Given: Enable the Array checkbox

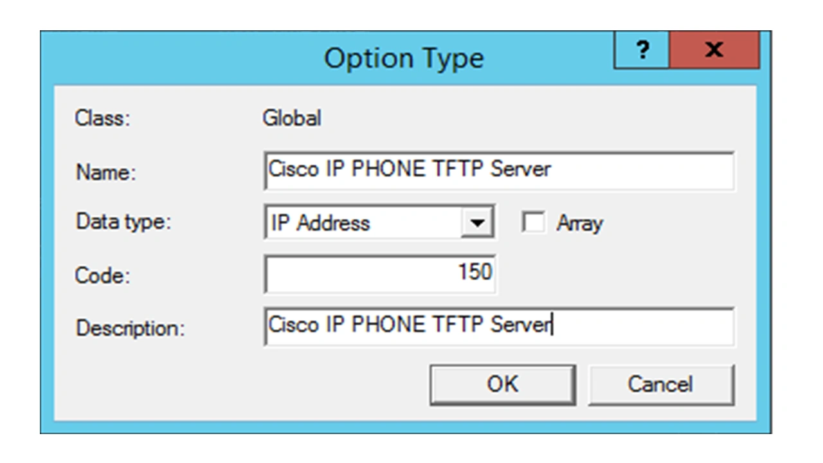Looking at the screenshot, I should click(x=533, y=223).
